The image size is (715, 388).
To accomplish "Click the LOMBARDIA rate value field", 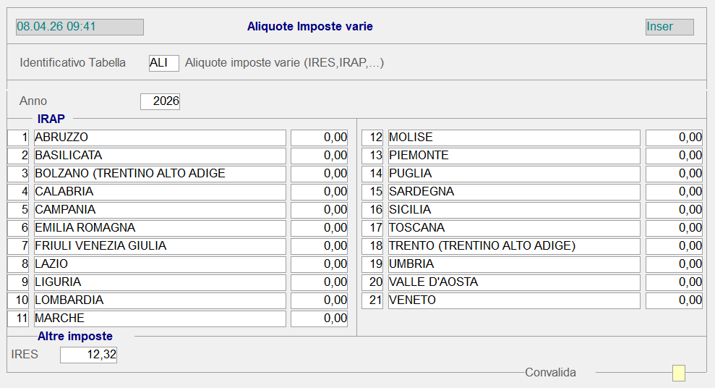I will pos(319,300).
